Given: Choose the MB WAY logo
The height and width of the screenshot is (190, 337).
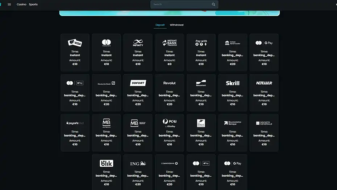Looking at the screenshot, I should (x=138, y=123).
